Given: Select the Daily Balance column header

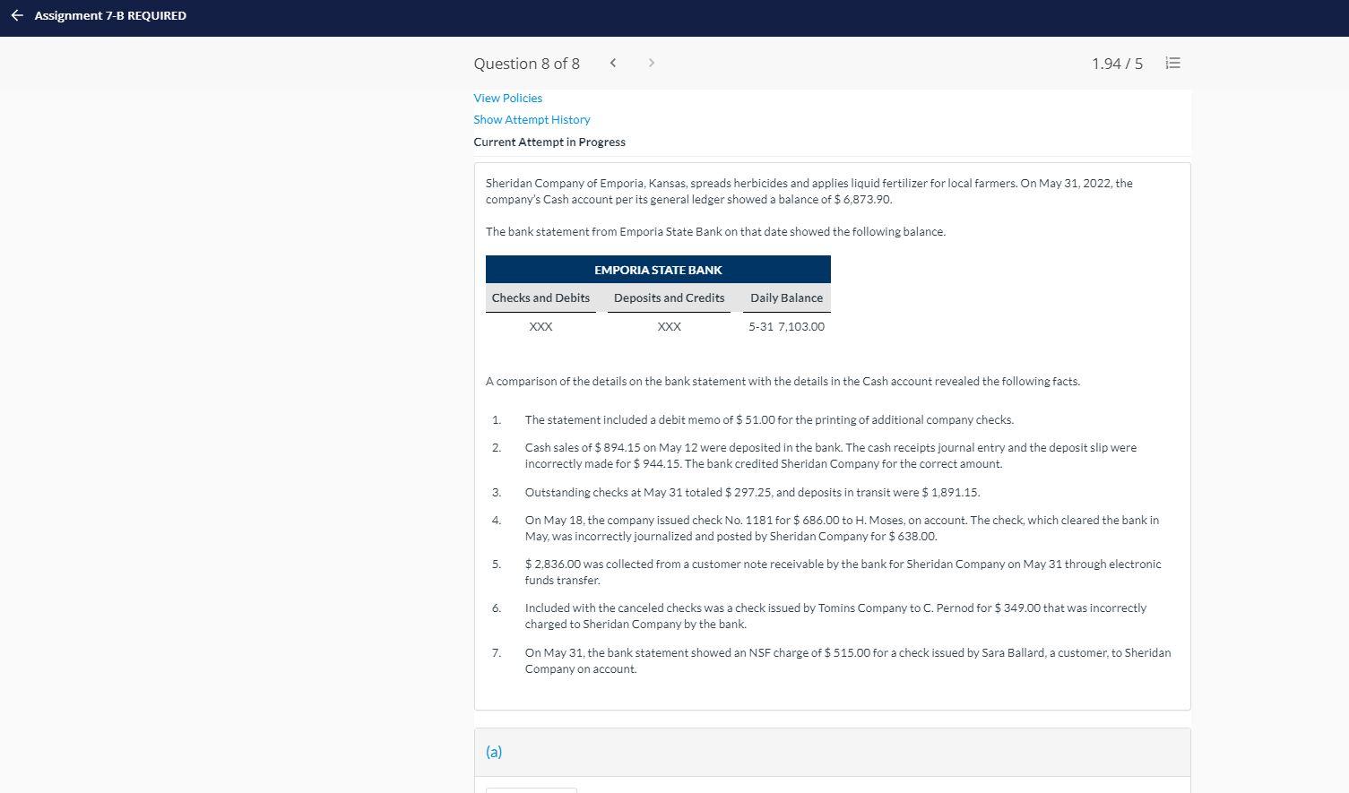Looking at the screenshot, I should (x=786, y=297).
